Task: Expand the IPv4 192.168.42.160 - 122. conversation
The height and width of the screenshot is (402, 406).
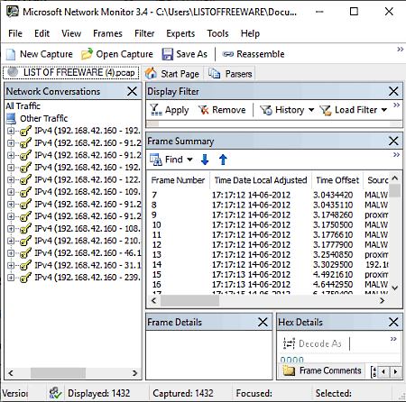Action: pyautogui.click(x=11, y=180)
